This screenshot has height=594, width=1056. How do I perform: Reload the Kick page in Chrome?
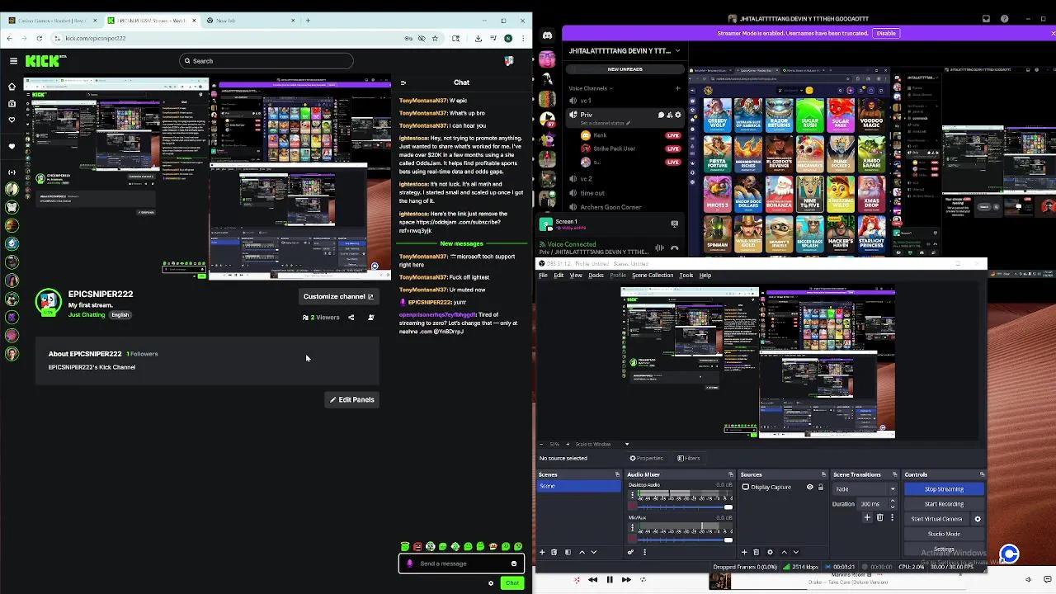click(x=39, y=38)
